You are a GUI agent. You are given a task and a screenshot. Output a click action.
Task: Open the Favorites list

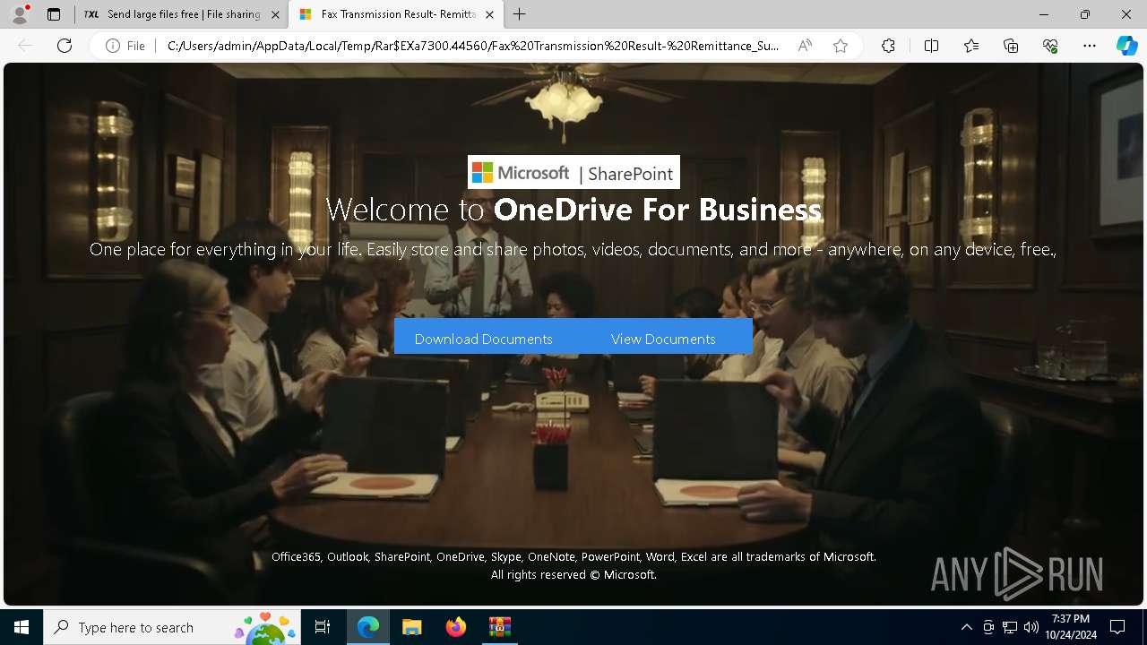(971, 46)
